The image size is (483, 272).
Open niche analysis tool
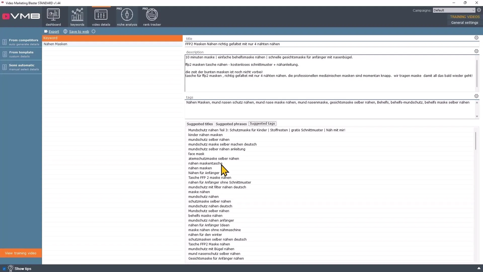[x=127, y=16]
